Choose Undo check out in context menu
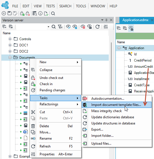Image resolution: width=154 pixels, height=159 pixels. pos(55,78)
